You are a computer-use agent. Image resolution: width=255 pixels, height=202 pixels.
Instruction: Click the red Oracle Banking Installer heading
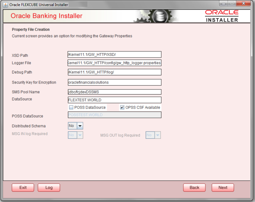click(x=47, y=16)
